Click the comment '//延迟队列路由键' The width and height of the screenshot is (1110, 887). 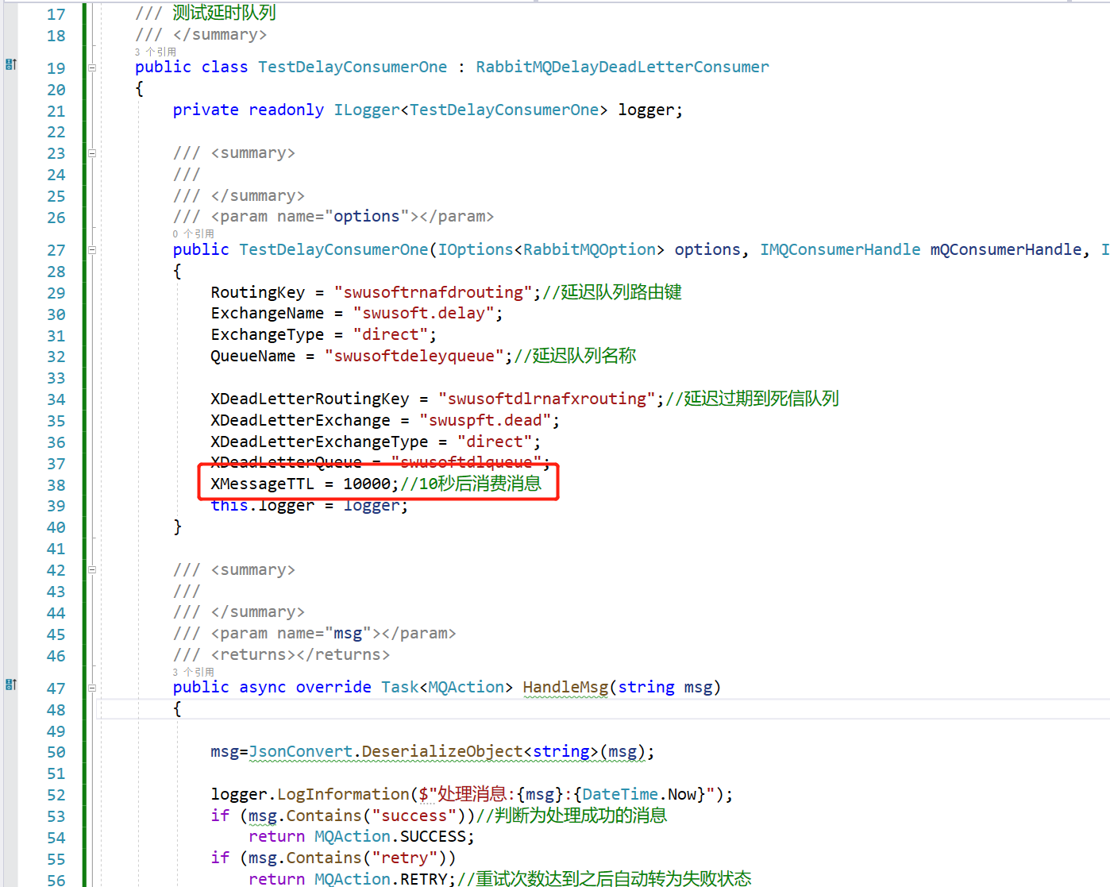pyautogui.click(x=612, y=291)
